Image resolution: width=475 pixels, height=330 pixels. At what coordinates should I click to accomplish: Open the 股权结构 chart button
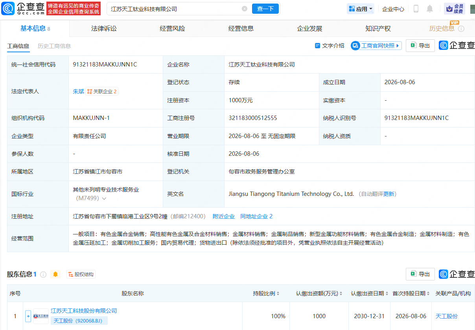[x=81, y=274]
